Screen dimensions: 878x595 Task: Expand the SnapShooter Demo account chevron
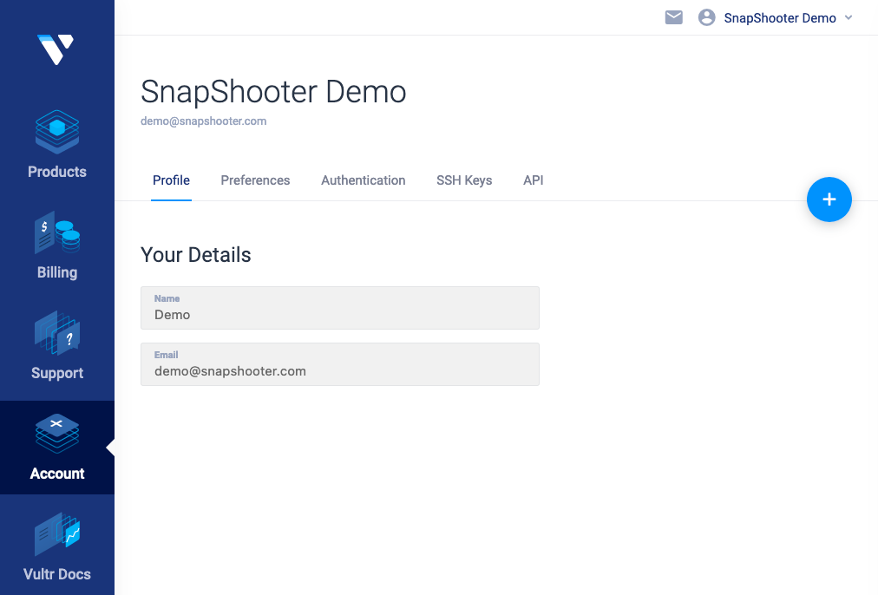click(x=849, y=17)
